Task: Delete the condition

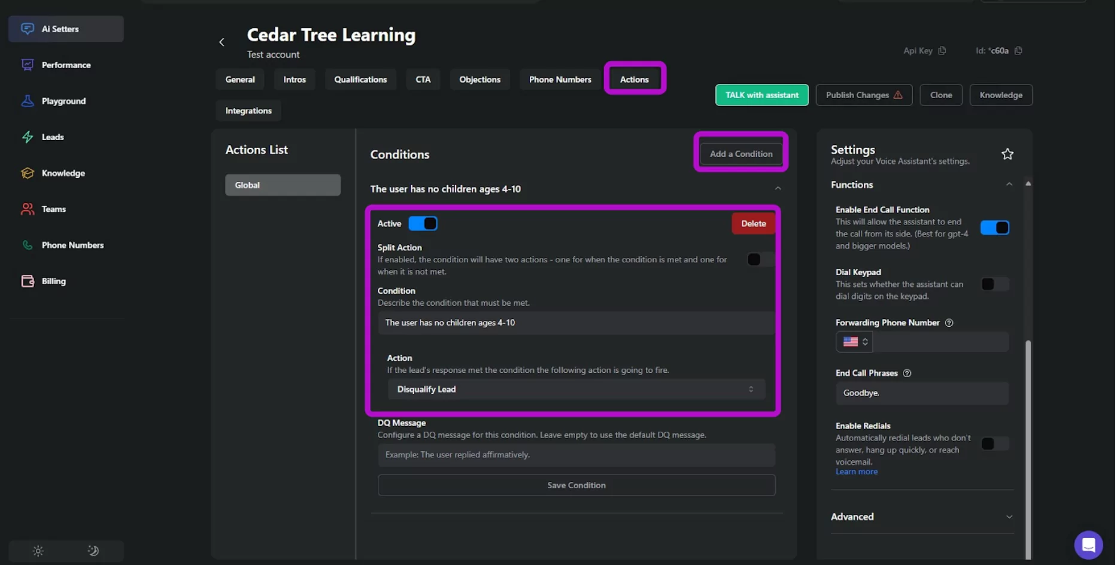Action: tap(754, 223)
